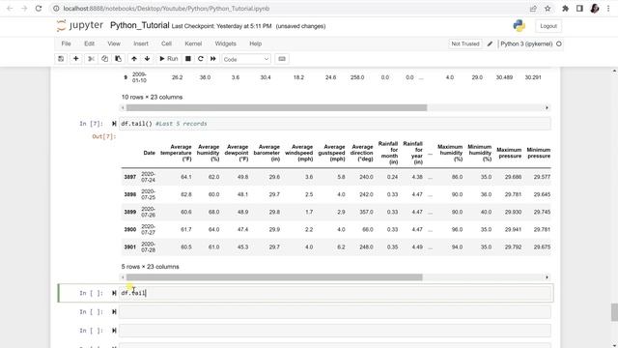Toggle the browser side panel icon

(579, 9)
